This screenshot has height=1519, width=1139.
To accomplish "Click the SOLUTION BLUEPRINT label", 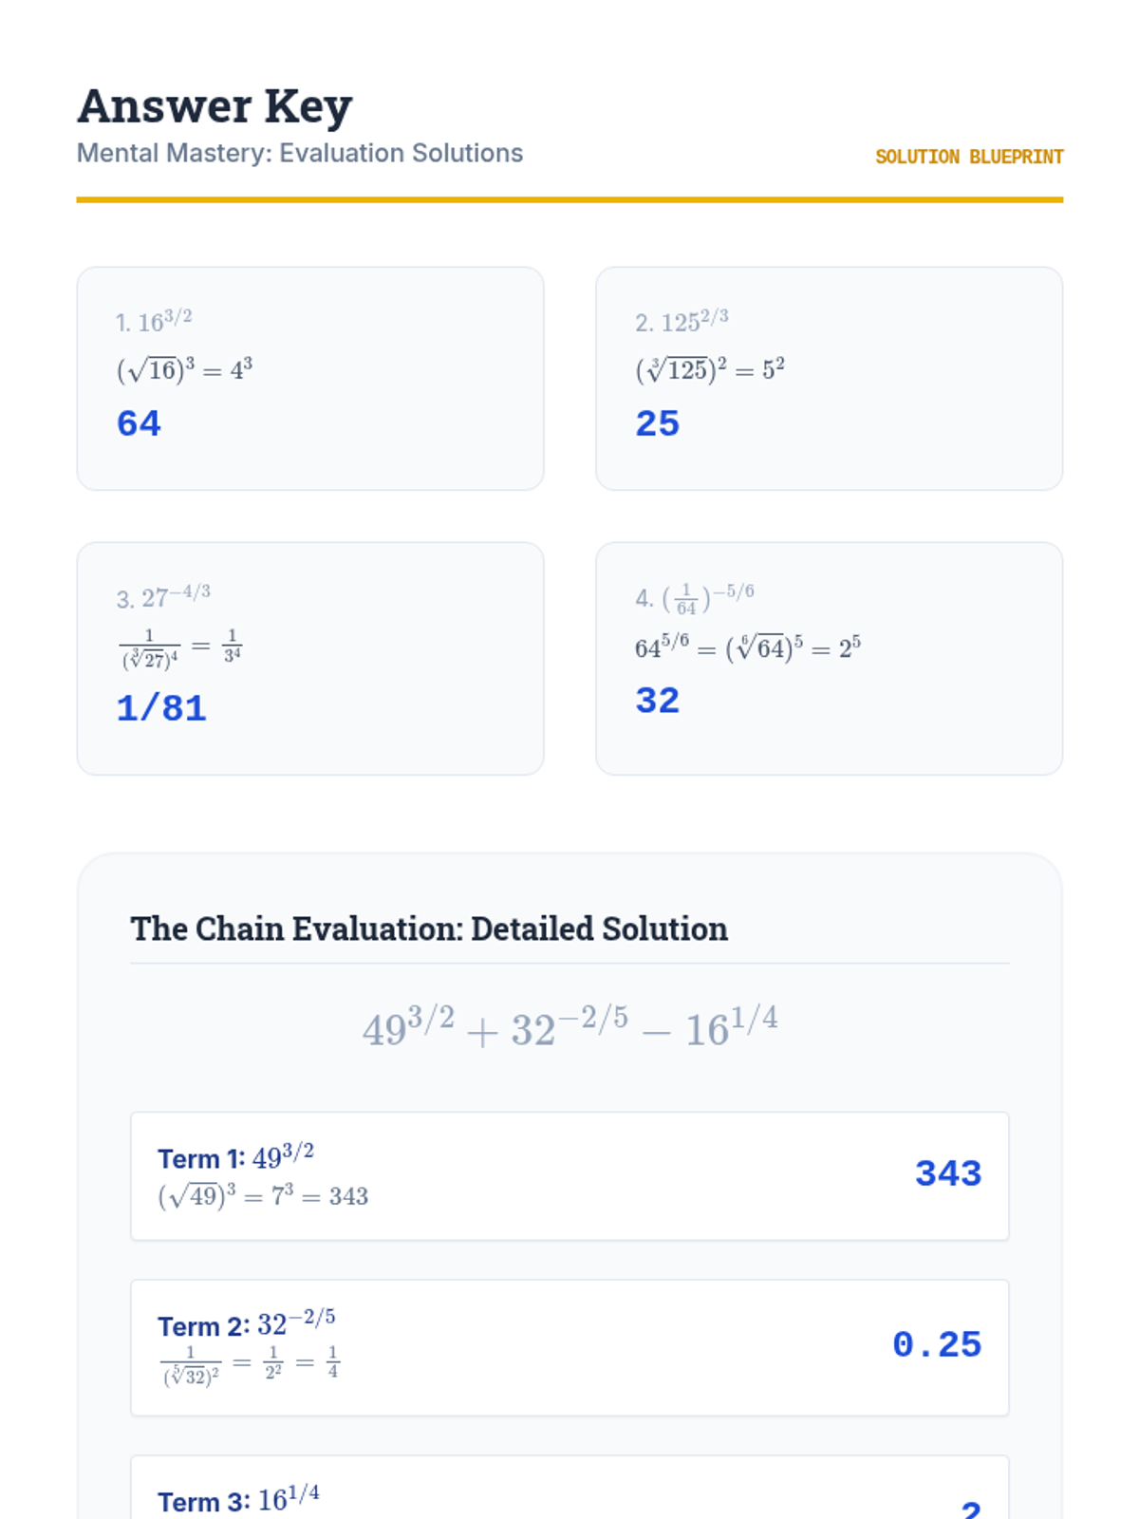I will click(969, 157).
